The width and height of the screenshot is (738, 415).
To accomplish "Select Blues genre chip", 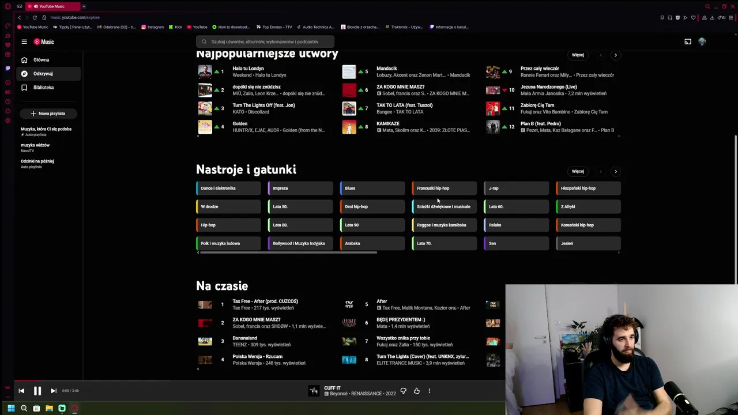I will click(372, 188).
